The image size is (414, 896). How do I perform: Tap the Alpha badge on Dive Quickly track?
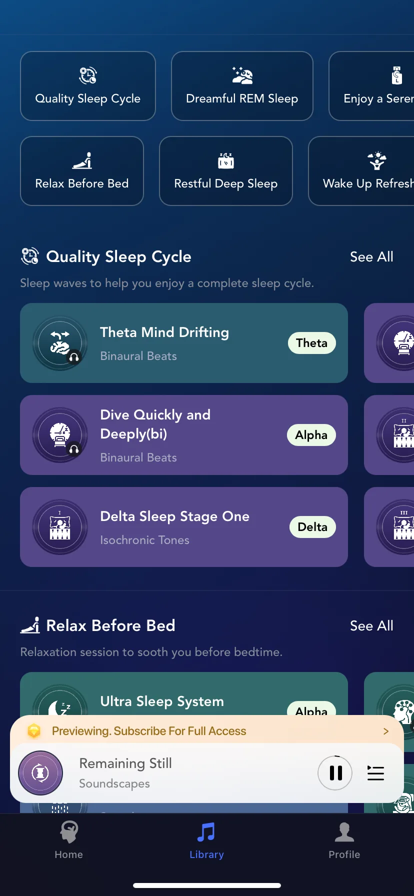pyautogui.click(x=311, y=435)
